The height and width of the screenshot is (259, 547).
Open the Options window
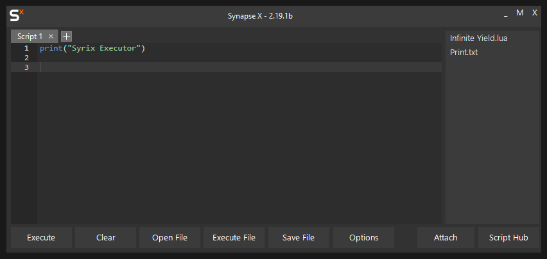(x=363, y=237)
